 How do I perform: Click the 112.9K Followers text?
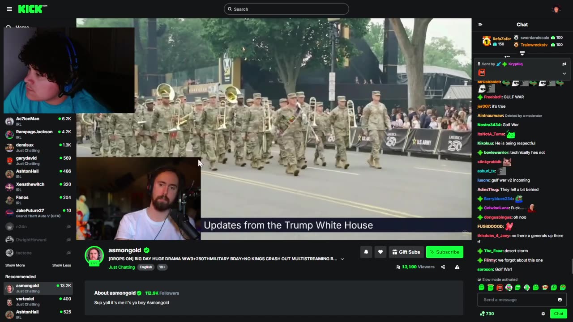(x=162, y=293)
